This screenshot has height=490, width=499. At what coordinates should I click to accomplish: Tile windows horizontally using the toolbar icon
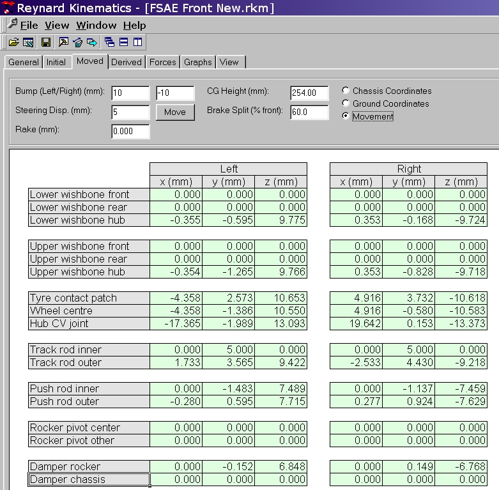123,42
